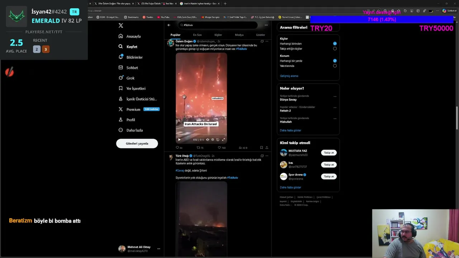Click the Grok sidebar icon
459x258 pixels.
coord(121,78)
